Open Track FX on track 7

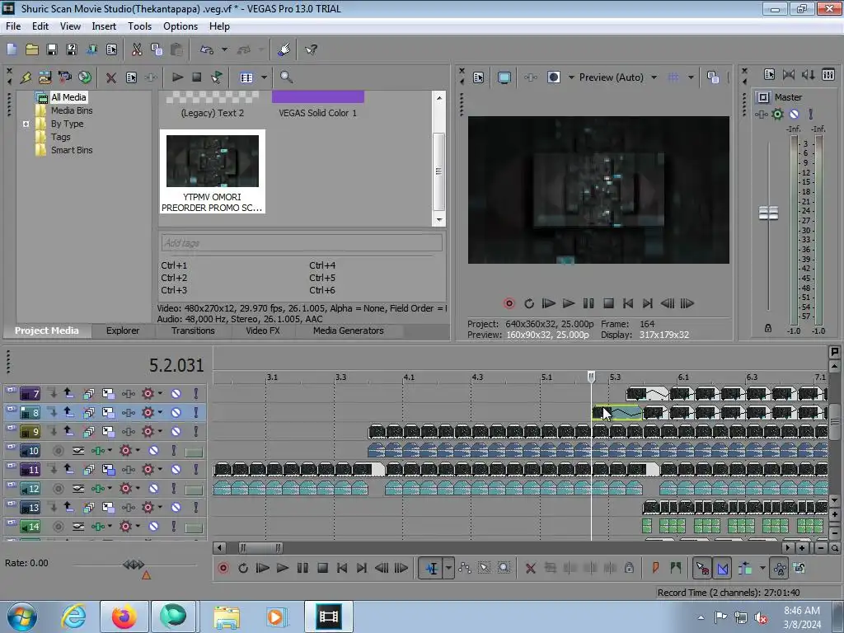tap(128, 393)
